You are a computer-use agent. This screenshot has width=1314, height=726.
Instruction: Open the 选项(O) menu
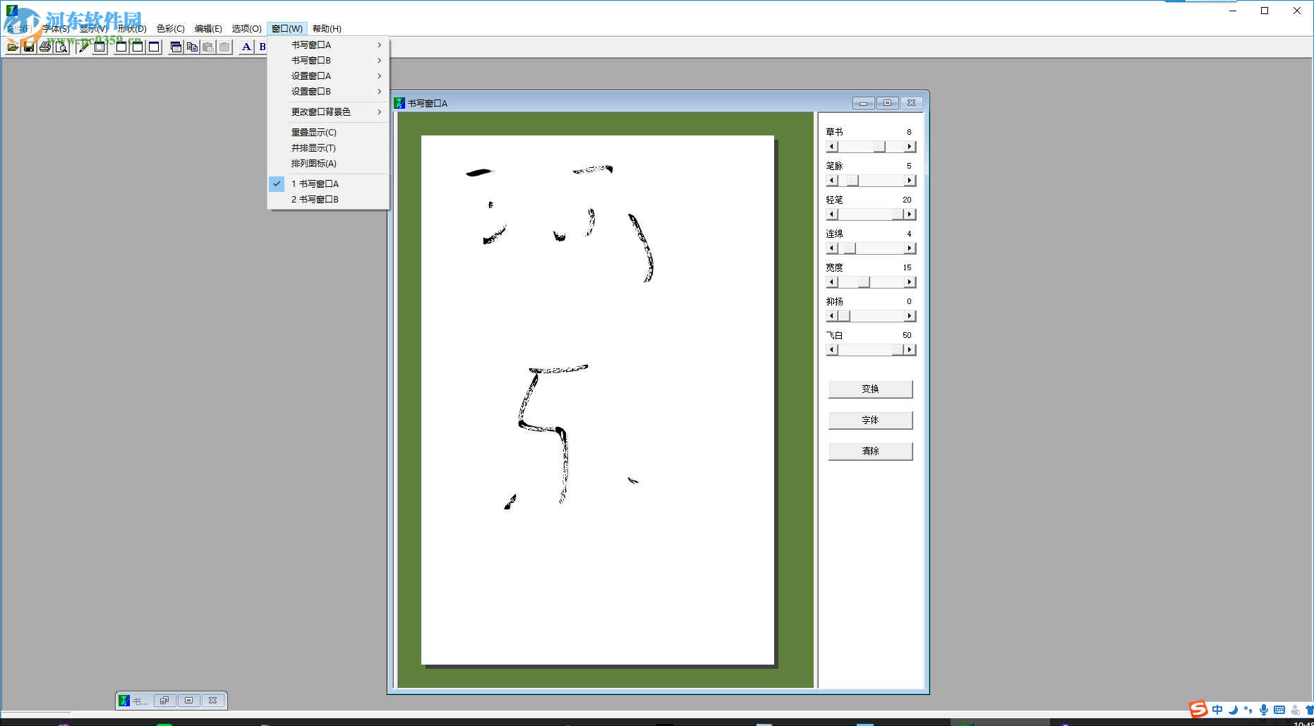tap(246, 29)
